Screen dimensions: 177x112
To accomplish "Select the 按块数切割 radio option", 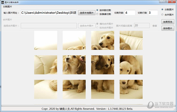I will coord(97,10).
